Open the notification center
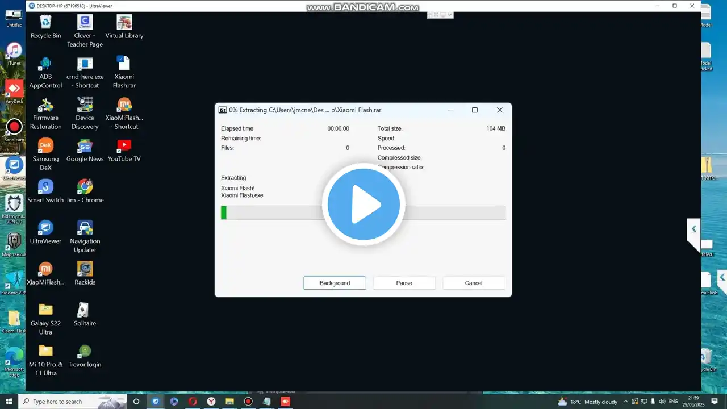This screenshot has height=409, width=727. click(716, 402)
